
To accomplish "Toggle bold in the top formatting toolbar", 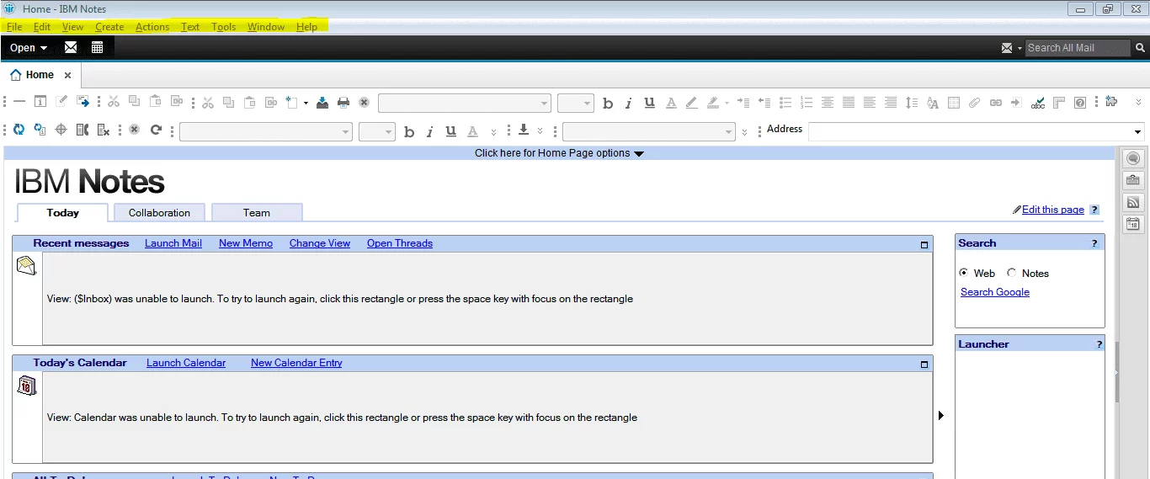I will pos(609,104).
